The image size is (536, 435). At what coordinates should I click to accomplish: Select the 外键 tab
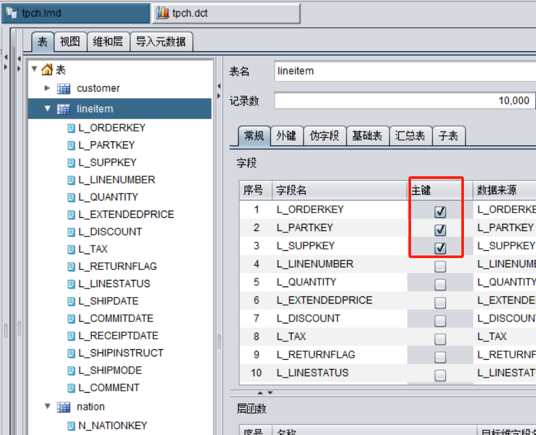point(286,136)
